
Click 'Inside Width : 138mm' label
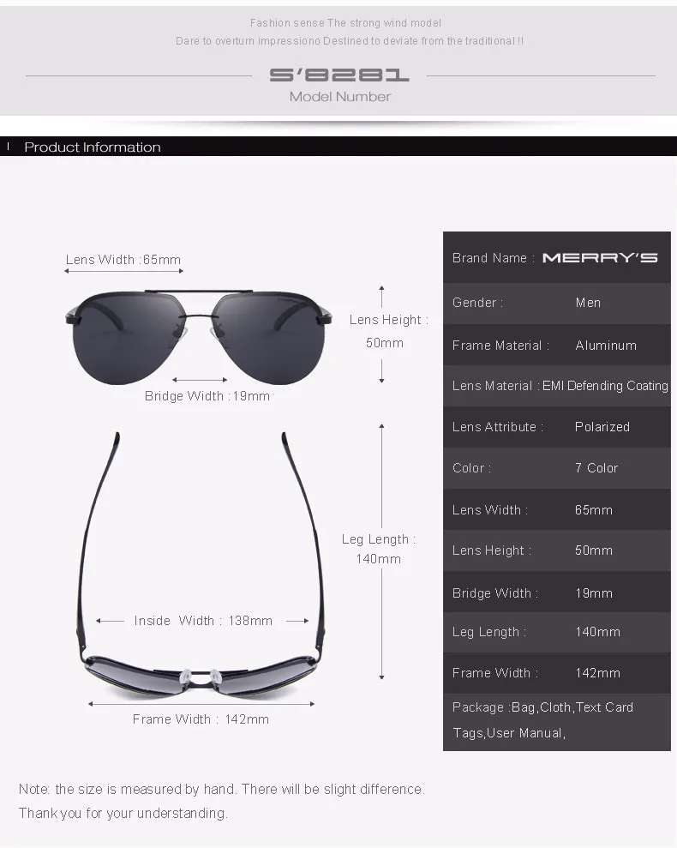click(x=203, y=620)
